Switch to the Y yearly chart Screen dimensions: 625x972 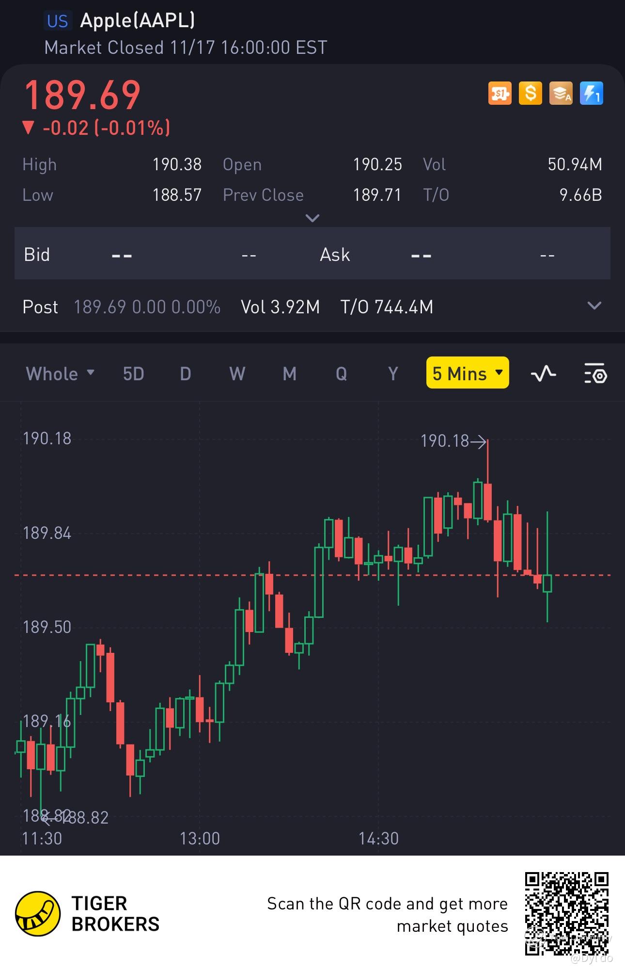(x=393, y=374)
